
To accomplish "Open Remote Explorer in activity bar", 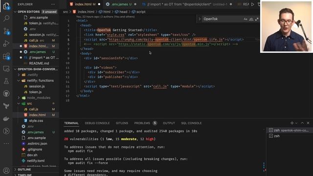I will coord(6,68).
